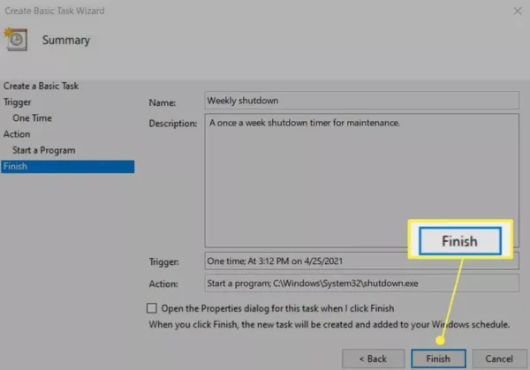The image size is (530, 370).
Task: Click the Finish button at bottom
Action: pyautogui.click(x=438, y=359)
